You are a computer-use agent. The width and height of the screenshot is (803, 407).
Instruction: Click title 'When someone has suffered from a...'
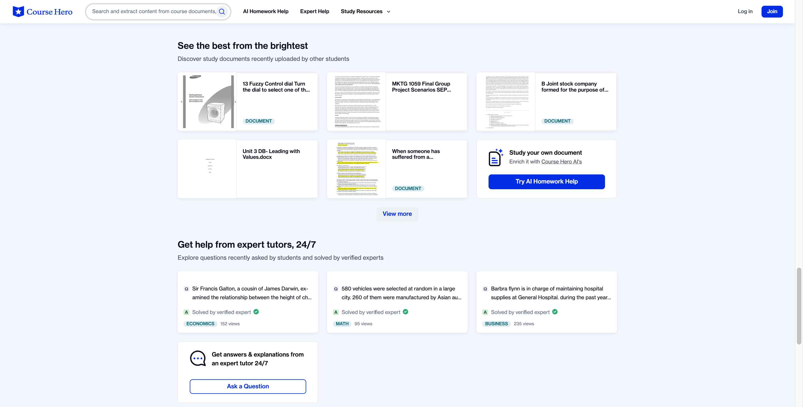click(416, 154)
